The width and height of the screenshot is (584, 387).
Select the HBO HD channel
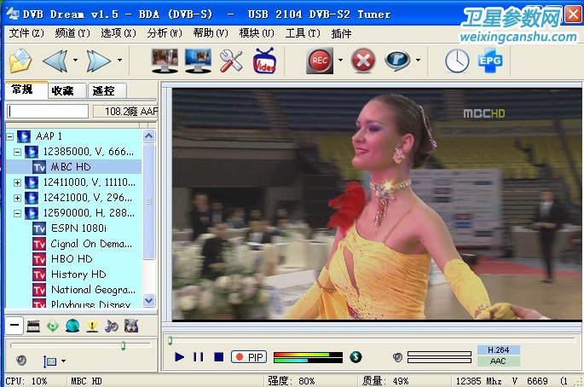point(72,259)
